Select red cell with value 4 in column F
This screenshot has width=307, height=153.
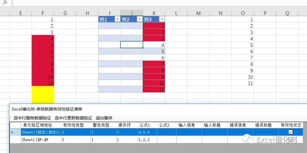click(x=43, y=39)
